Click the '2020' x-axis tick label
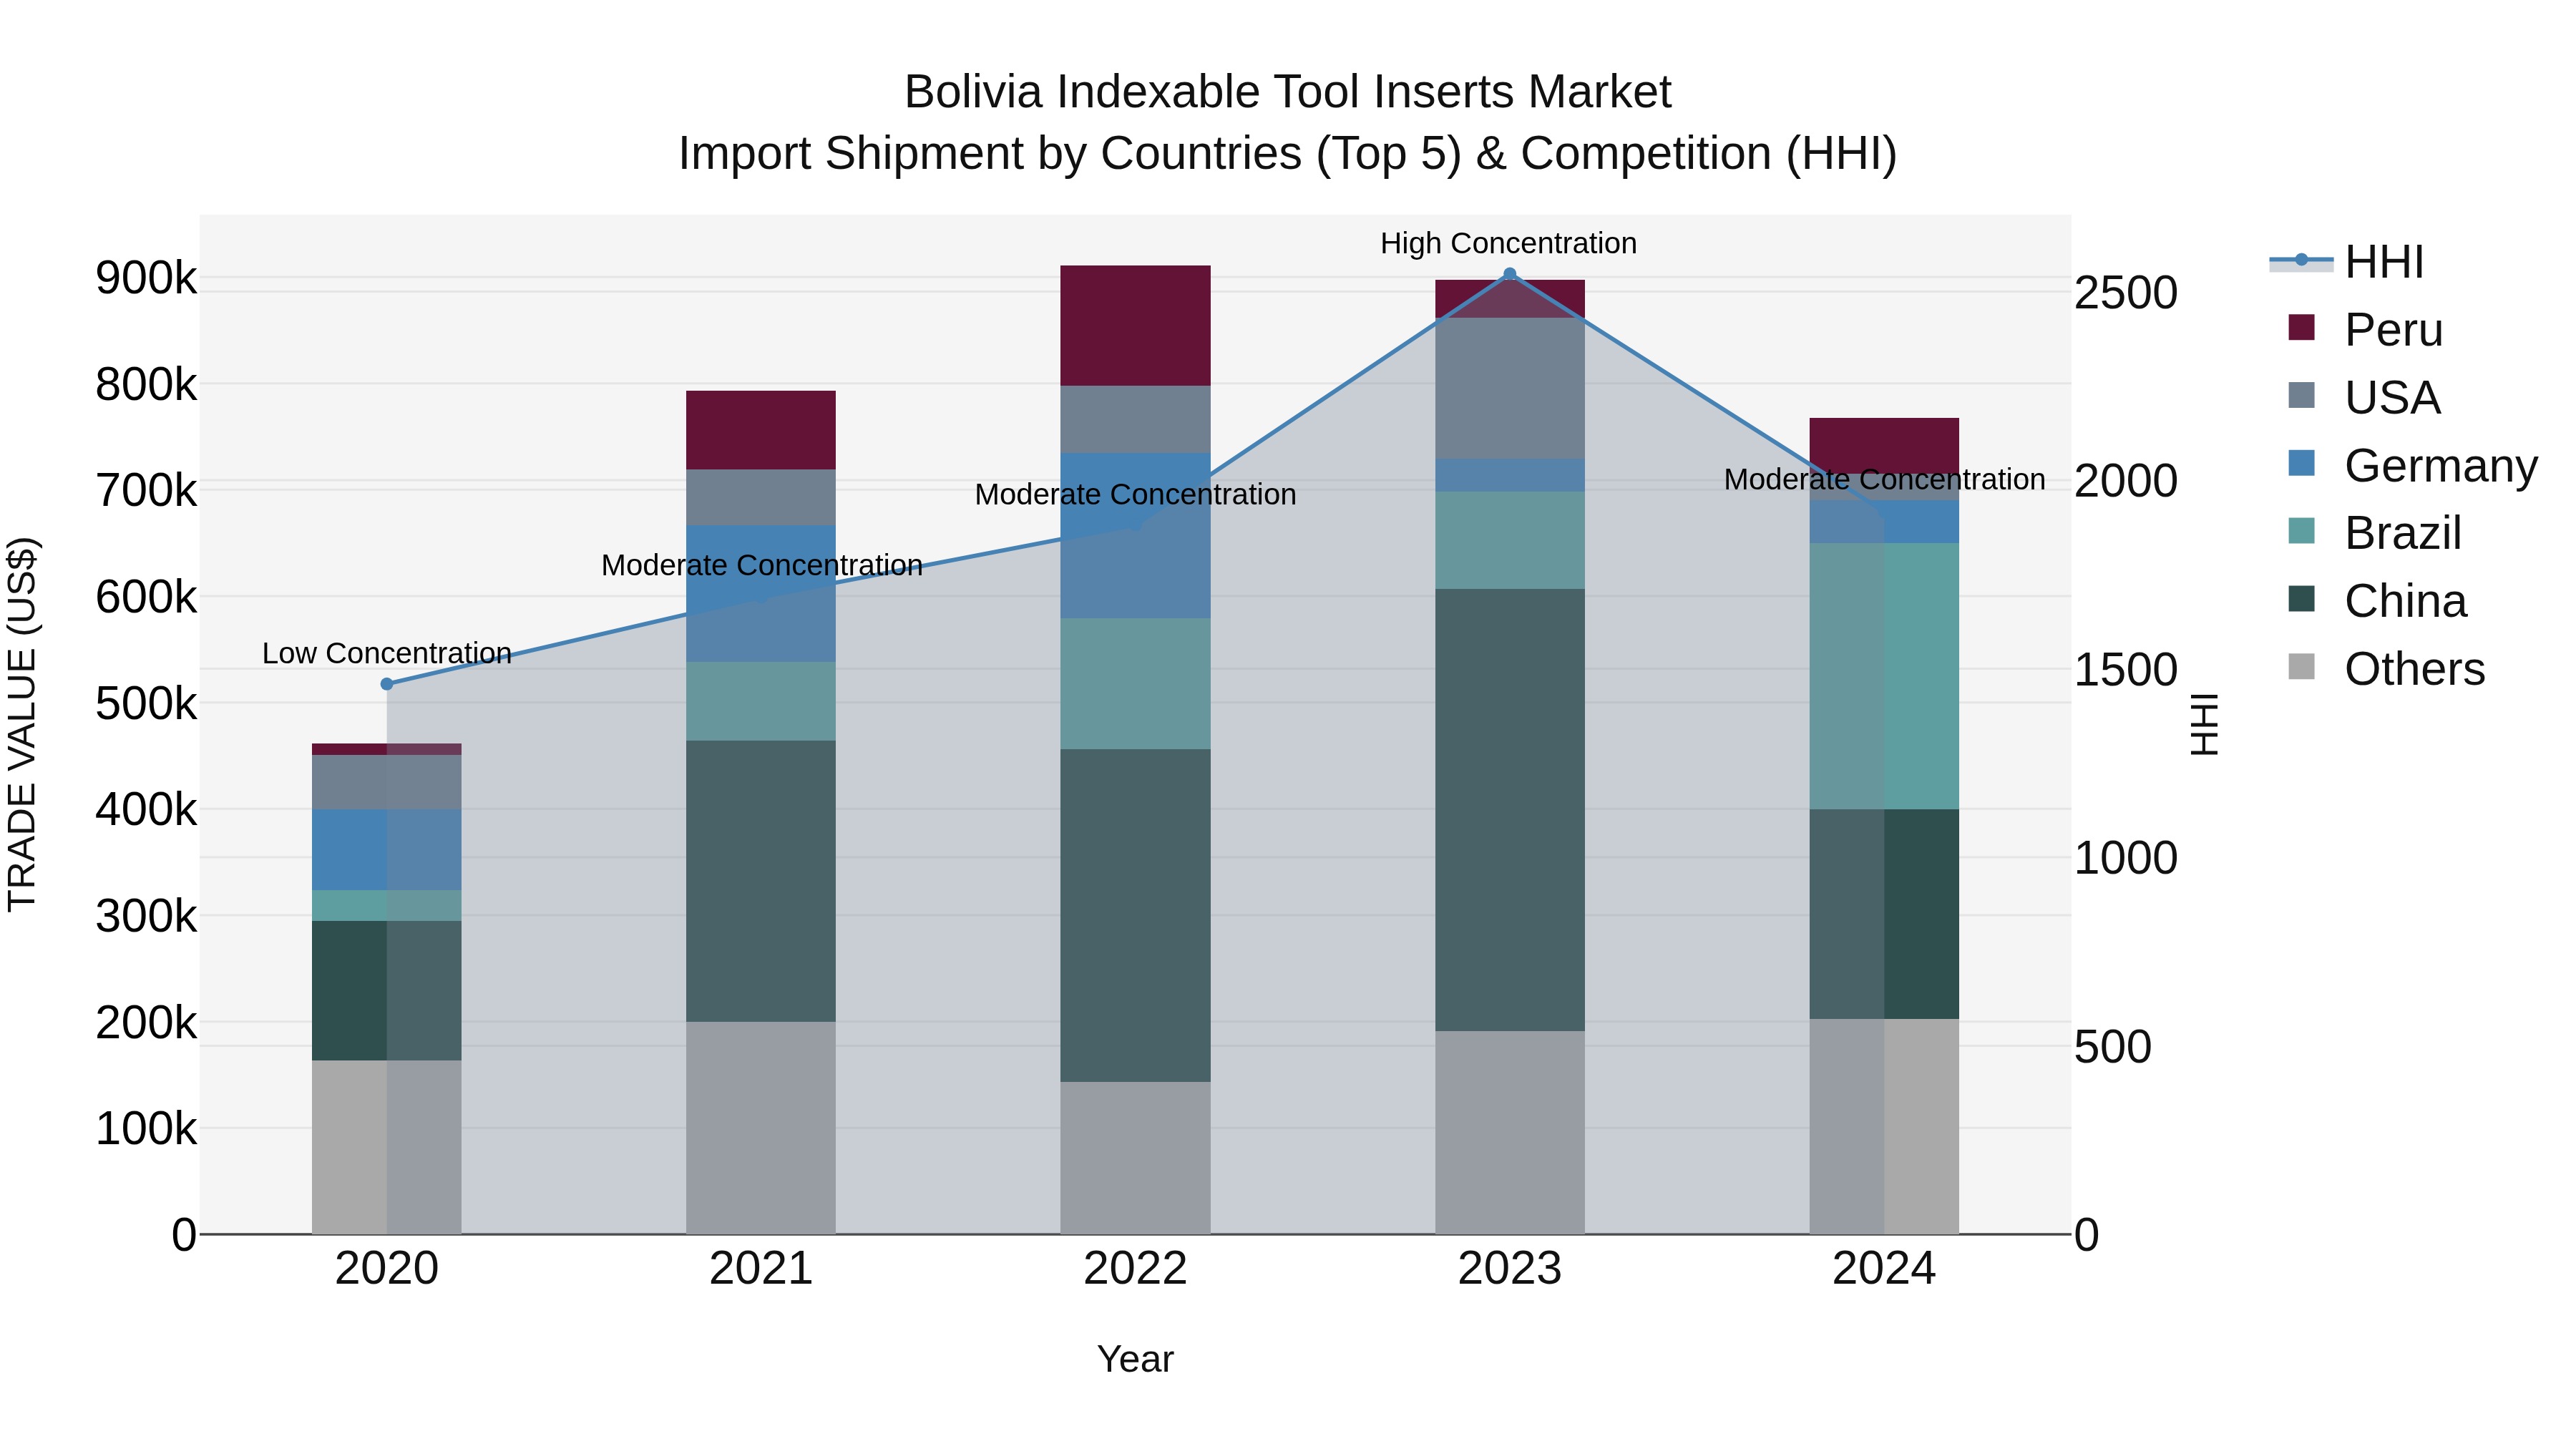This screenshot has height=1449, width=2576. pos(387,1268)
